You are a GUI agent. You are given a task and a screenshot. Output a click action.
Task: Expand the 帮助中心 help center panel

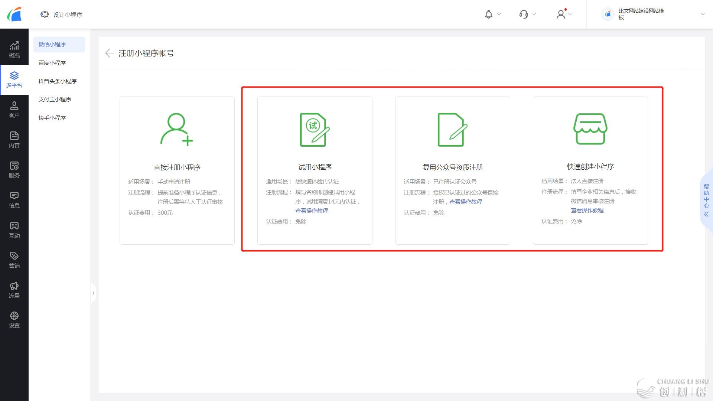[x=706, y=200]
